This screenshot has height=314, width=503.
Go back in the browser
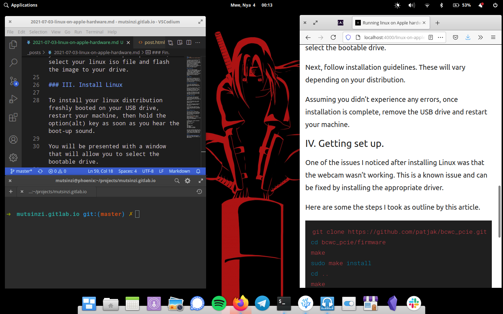point(308,37)
